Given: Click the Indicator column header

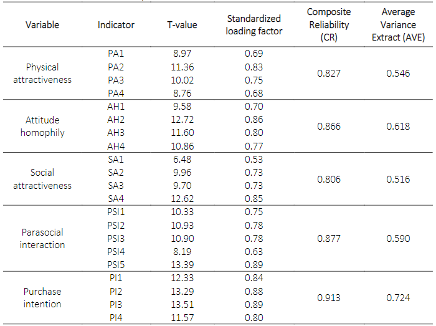Looking at the screenshot, I should 116,25.
